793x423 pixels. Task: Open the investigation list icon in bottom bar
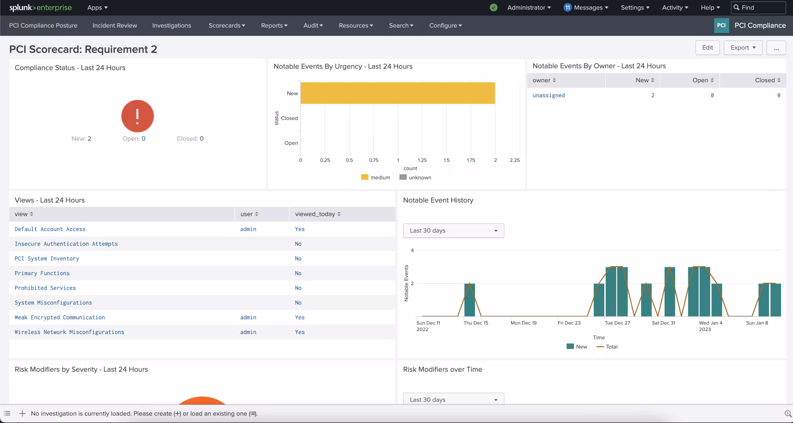pyautogui.click(x=7, y=413)
